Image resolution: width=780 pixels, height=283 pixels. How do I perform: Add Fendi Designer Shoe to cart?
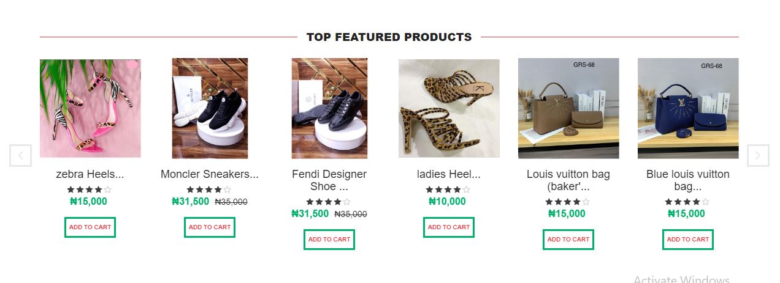[329, 240]
